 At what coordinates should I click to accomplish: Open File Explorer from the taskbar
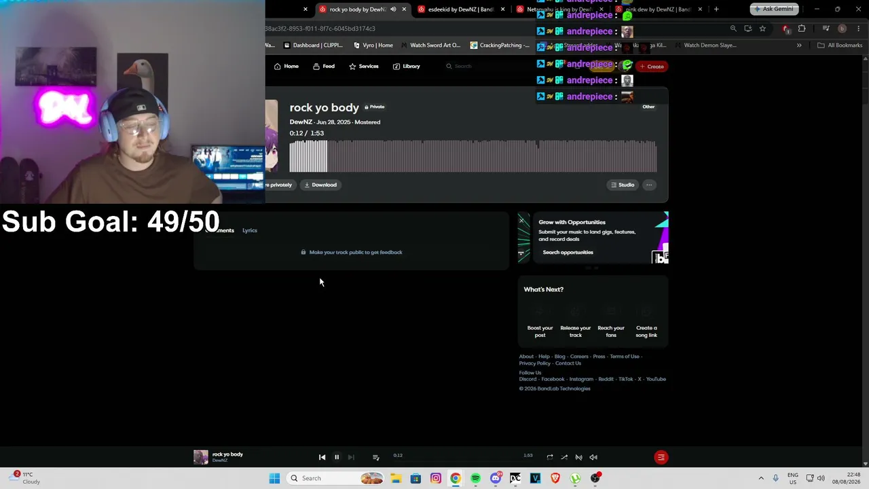pyautogui.click(x=396, y=478)
